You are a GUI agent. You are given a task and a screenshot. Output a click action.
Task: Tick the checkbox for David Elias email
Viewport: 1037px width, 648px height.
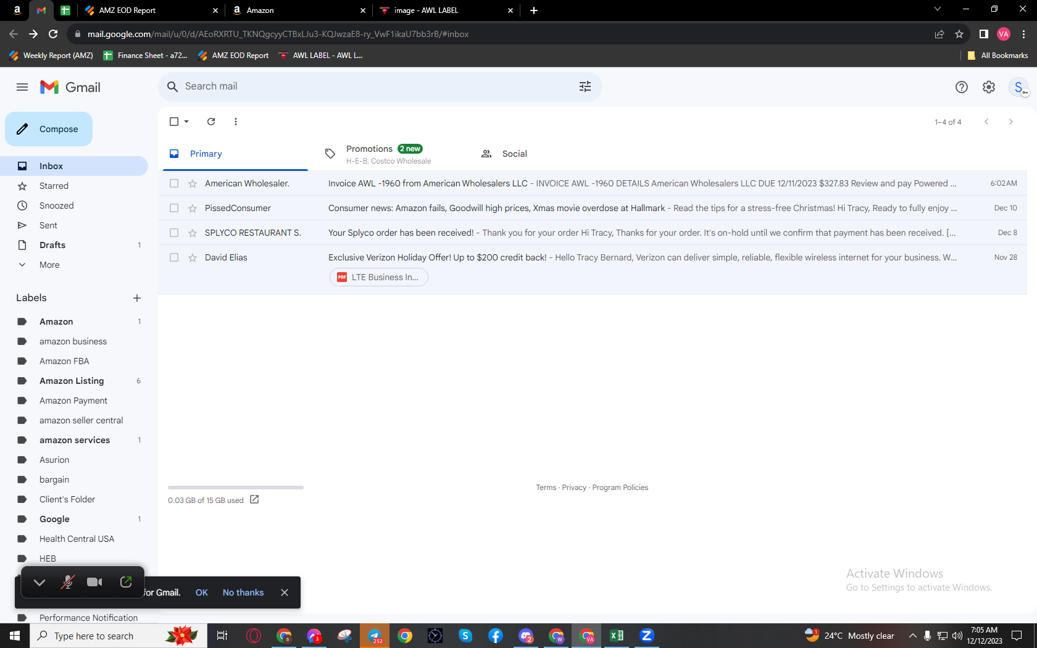point(174,257)
